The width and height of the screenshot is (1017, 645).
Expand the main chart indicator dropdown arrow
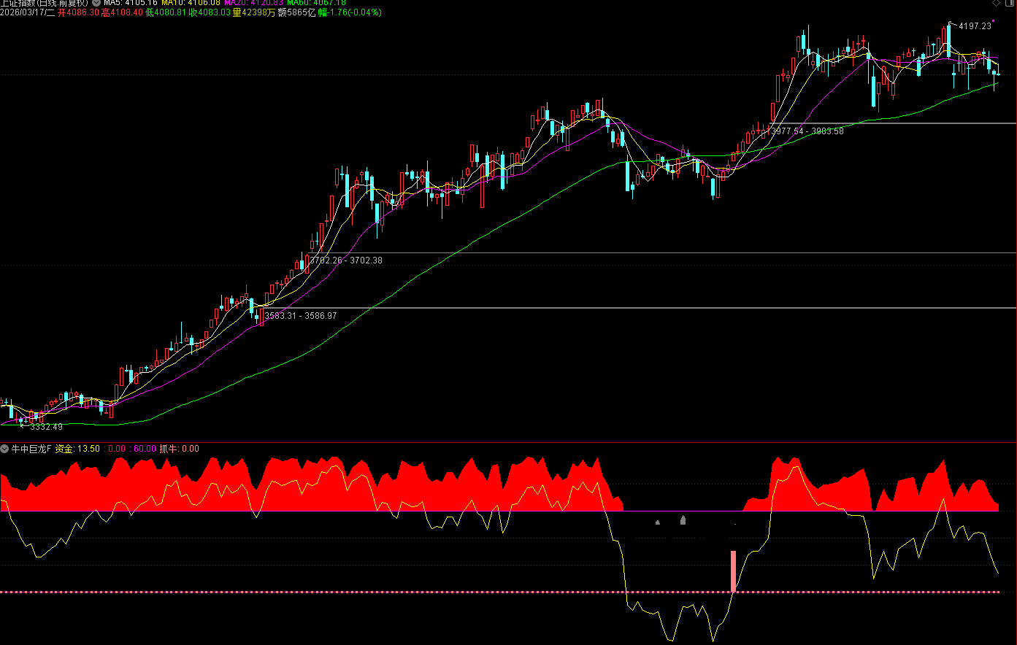[96, 3]
